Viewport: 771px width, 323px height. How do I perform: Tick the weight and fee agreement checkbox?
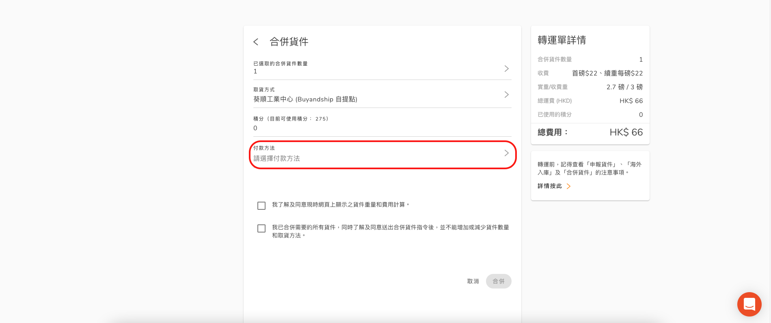click(x=261, y=206)
